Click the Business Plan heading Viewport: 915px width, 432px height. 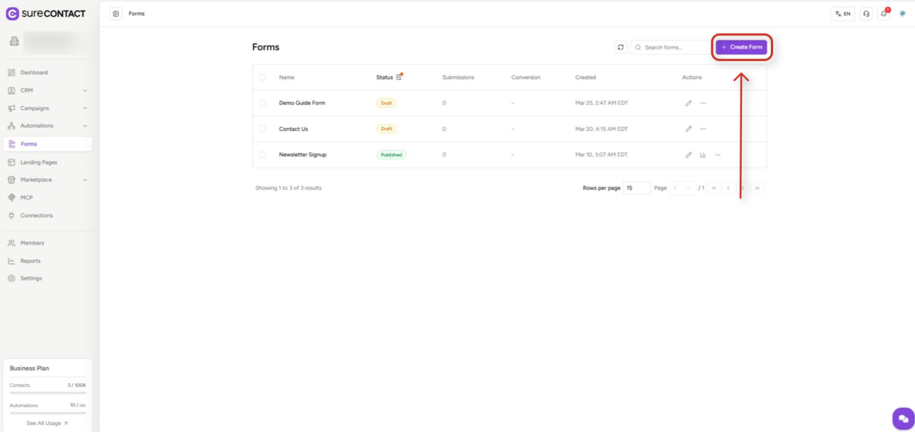[x=30, y=368]
